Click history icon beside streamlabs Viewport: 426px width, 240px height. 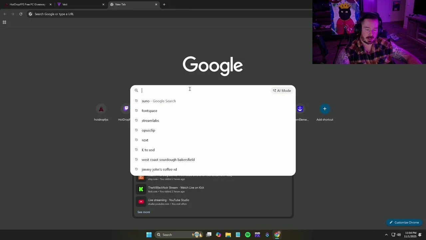point(136,120)
